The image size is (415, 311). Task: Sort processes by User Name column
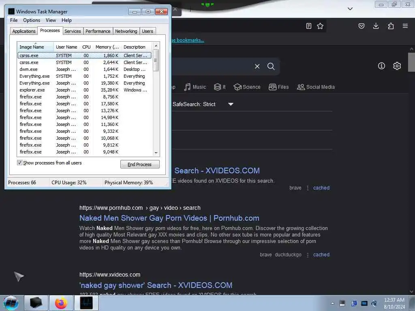(66, 47)
